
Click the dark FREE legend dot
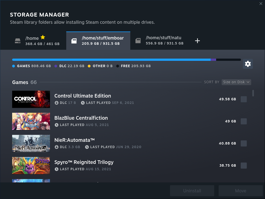tap(118, 66)
